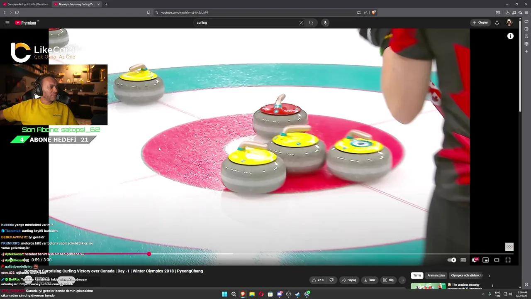Open the browser main menu
The width and height of the screenshot is (531, 299).
click(x=526, y=12)
